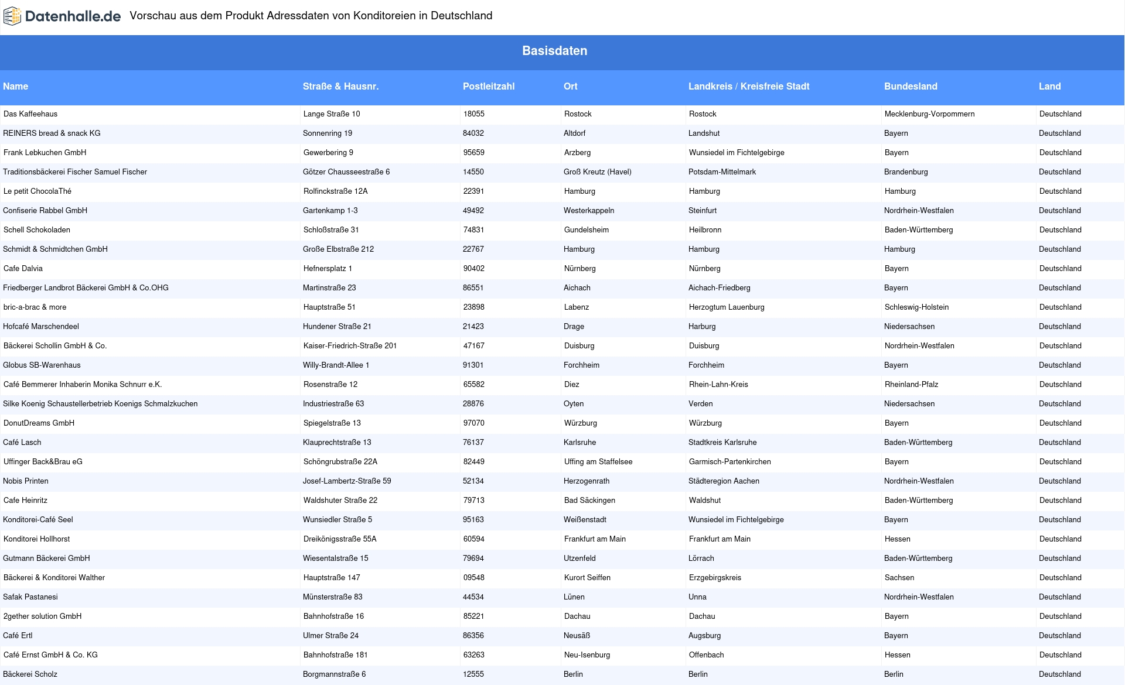Screen dimensions: 1125x685
Task: Click the Lange Straße 10 address
Action: pyautogui.click(x=332, y=114)
